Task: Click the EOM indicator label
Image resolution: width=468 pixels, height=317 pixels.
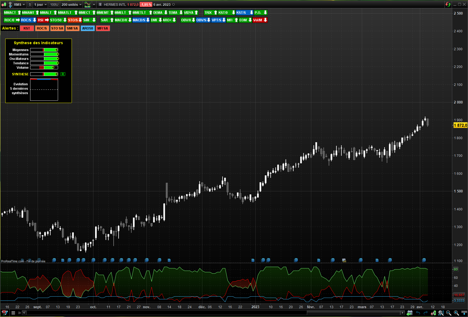Action: point(245,20)
